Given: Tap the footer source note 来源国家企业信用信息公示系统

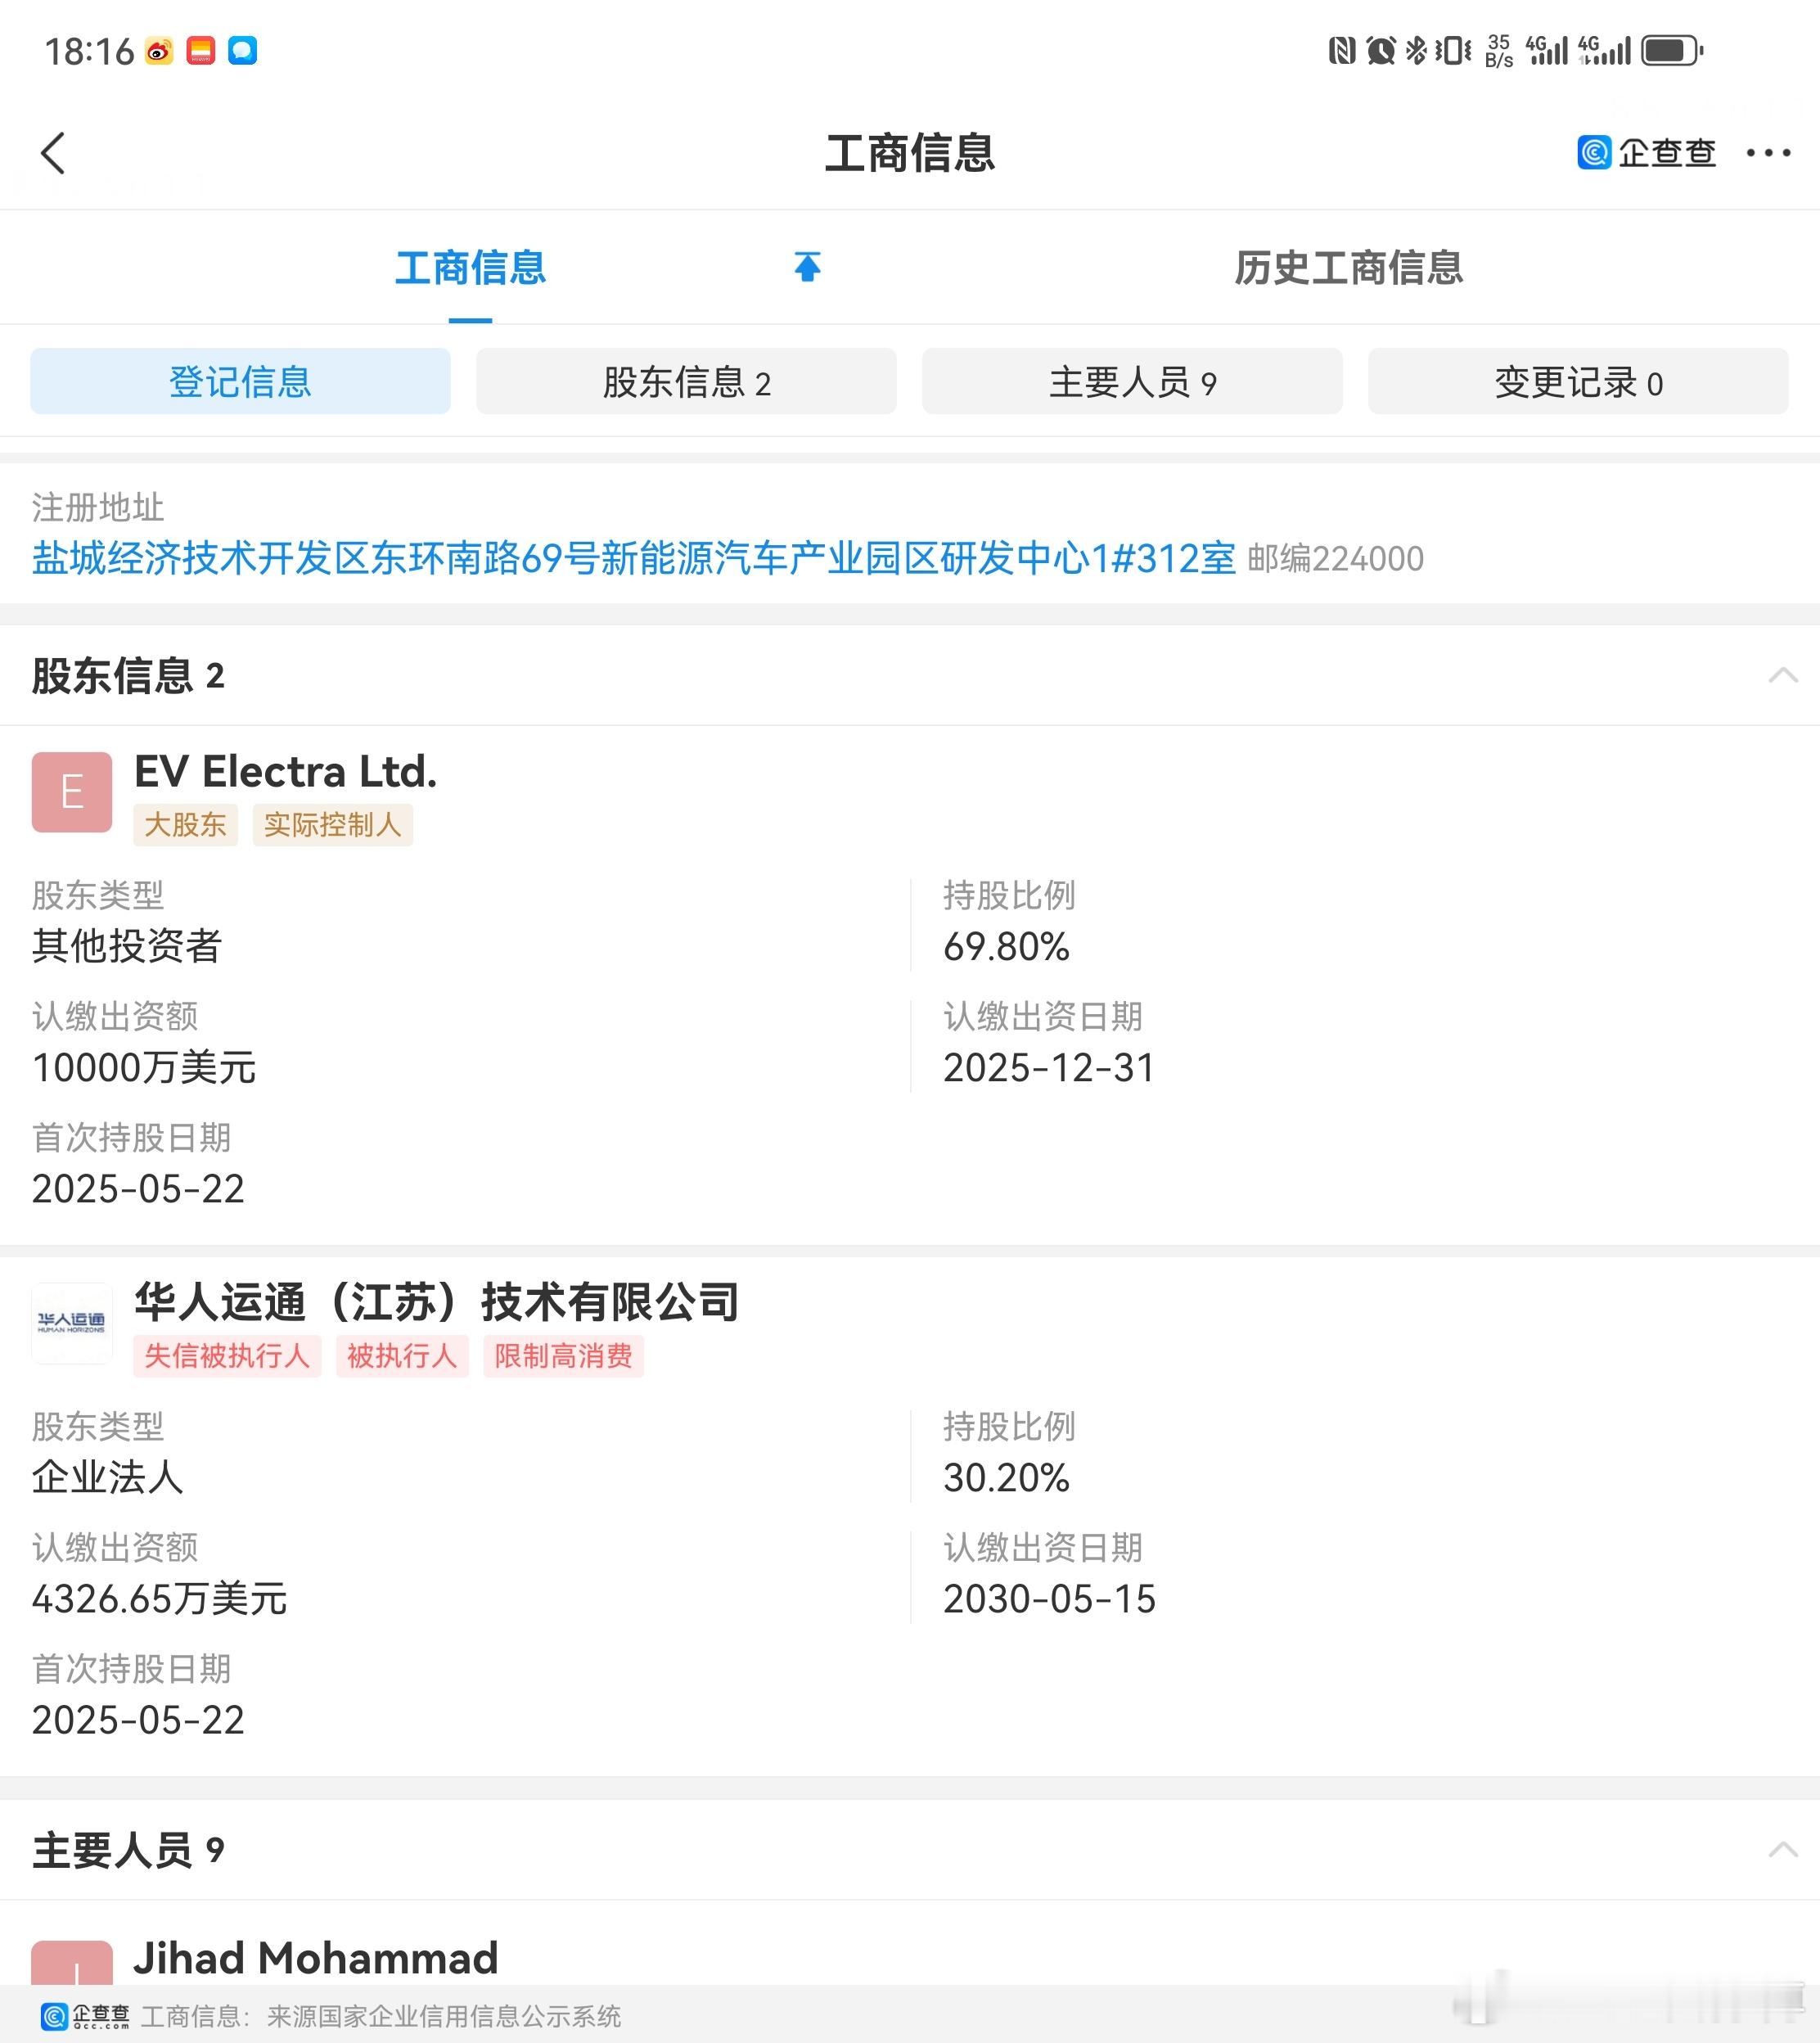Looking at the screenshot, I should 444,2016.
